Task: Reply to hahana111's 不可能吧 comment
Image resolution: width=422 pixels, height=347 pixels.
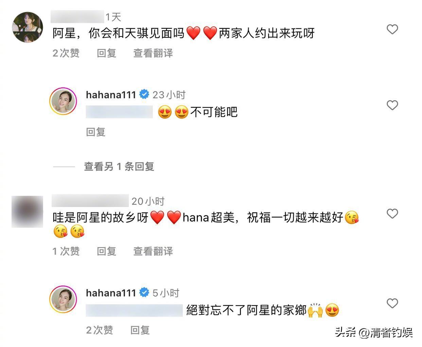Action: click(x=95, y=132)
